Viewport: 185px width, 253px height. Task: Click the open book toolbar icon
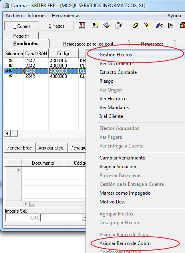tap(106, 26)
